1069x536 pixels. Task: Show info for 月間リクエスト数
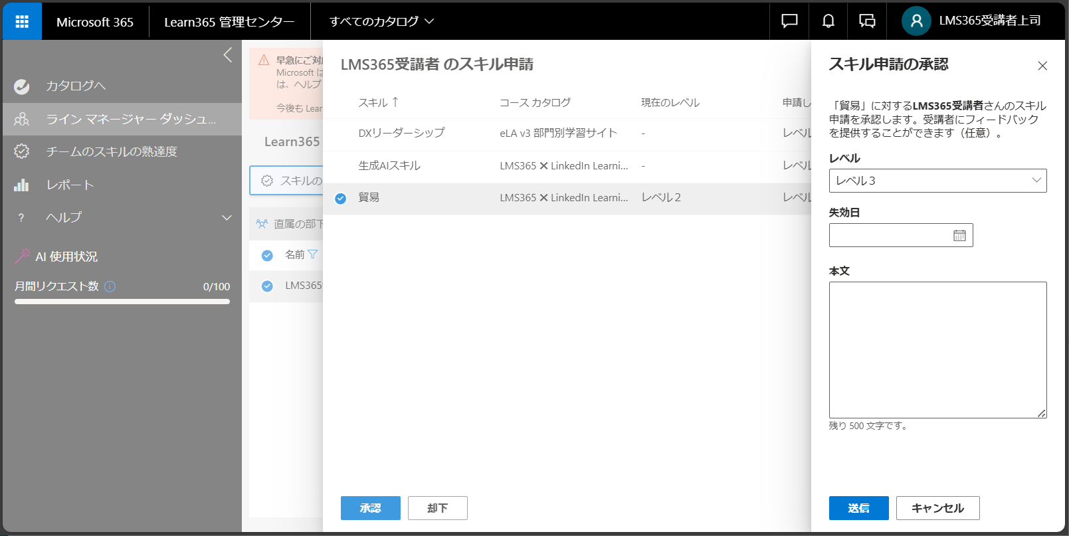[x=110, y=286]
